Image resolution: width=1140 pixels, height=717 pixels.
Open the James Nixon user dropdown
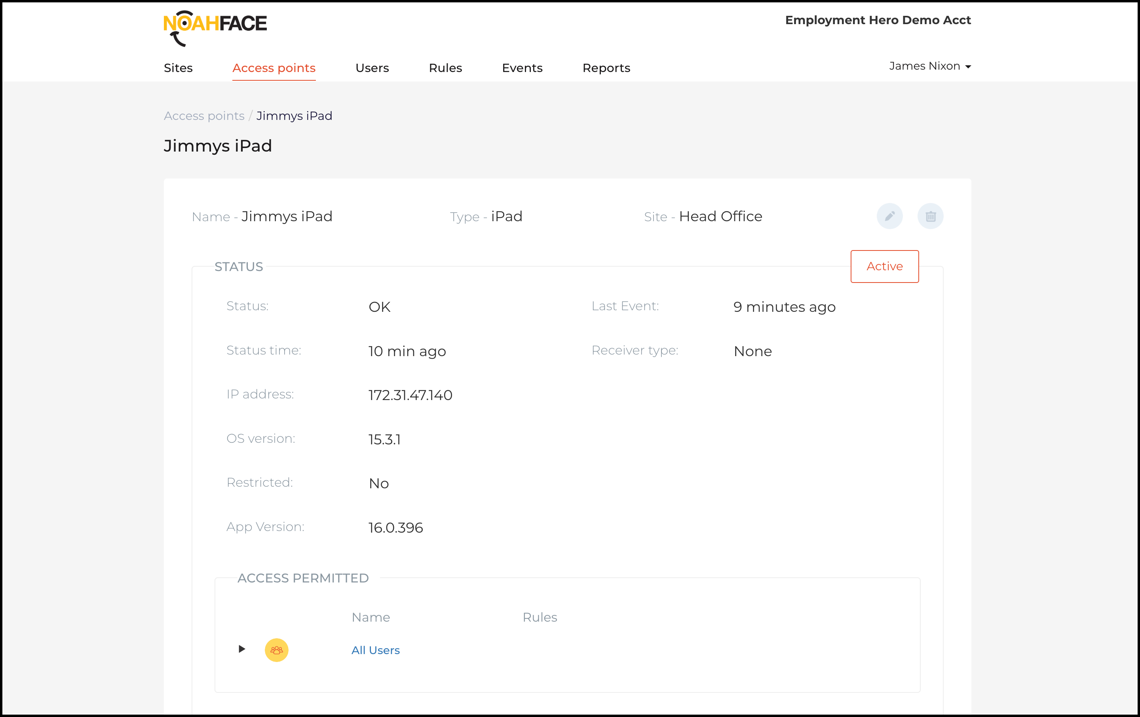(929, 66)
